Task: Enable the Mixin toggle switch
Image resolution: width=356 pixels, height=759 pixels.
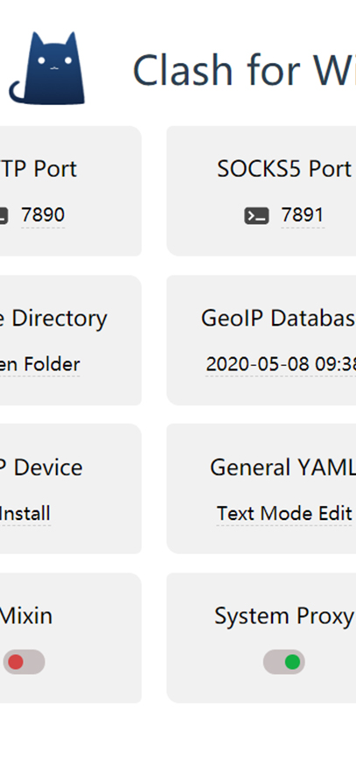Action: click(x=24, y=662)
